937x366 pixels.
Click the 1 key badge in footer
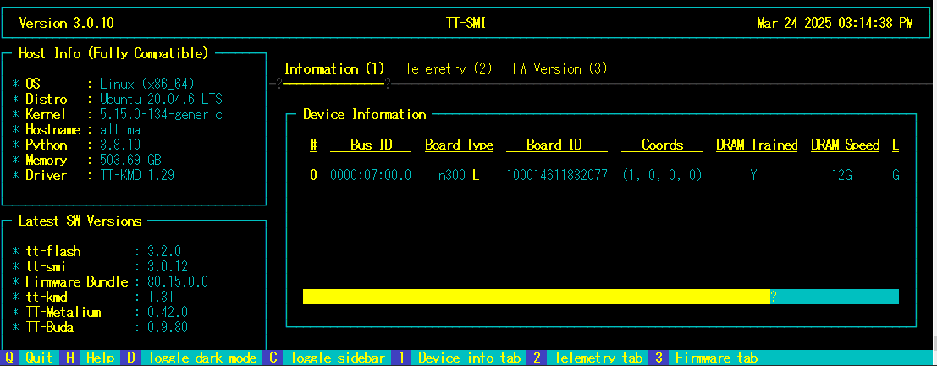tap(402, 358)
